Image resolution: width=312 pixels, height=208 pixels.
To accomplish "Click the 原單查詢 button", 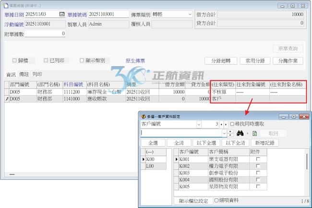I will coord(288,48).
